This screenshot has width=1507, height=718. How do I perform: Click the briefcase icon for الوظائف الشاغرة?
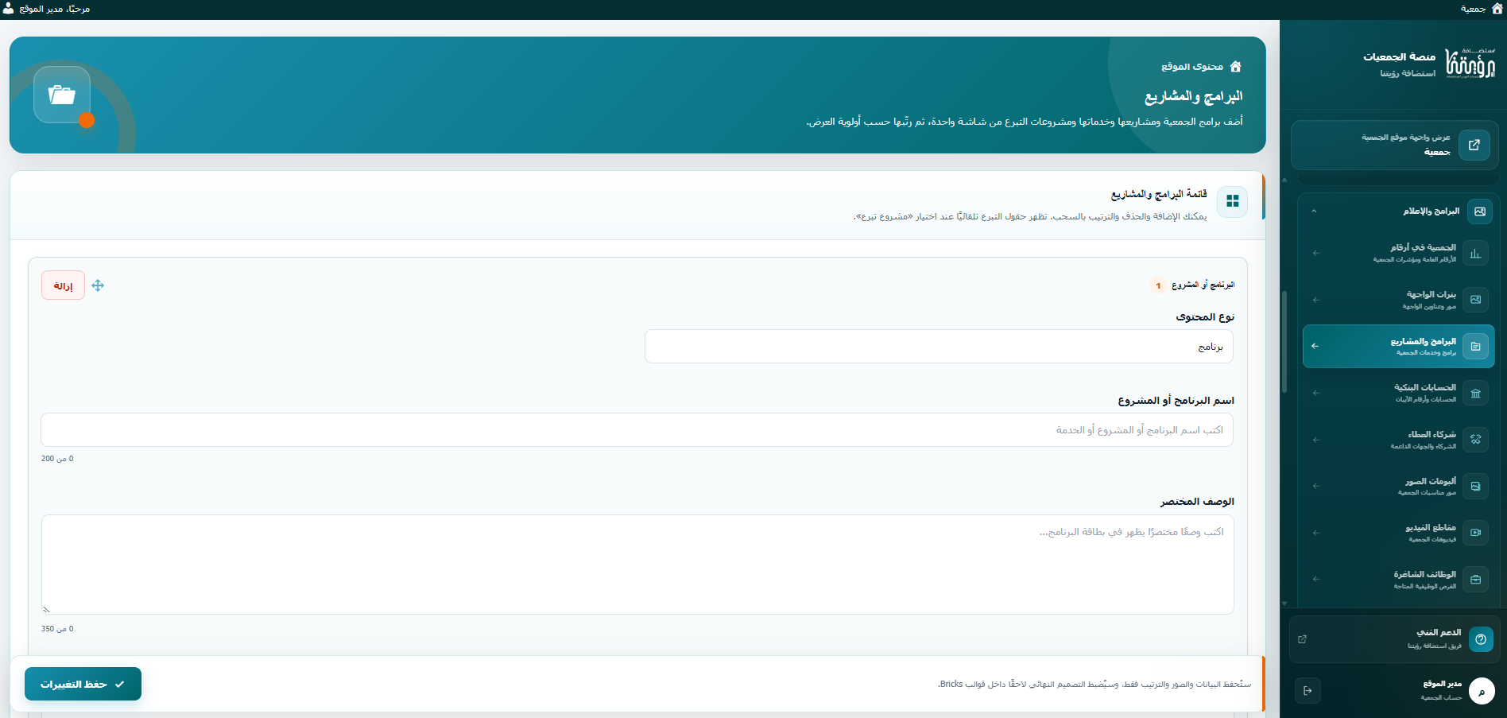tap(1475, 580)
